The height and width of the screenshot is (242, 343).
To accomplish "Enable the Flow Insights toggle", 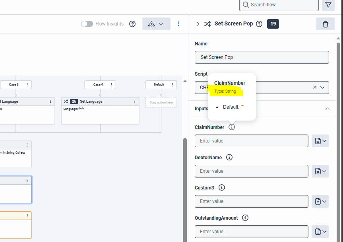I will (87, 24).
